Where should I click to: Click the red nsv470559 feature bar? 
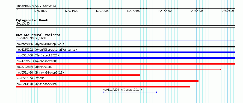pos(126,64)
